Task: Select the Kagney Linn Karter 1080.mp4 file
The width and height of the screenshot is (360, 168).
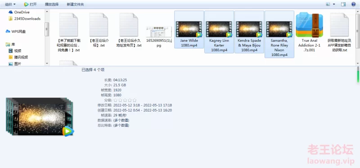Action: click(219, 32)
